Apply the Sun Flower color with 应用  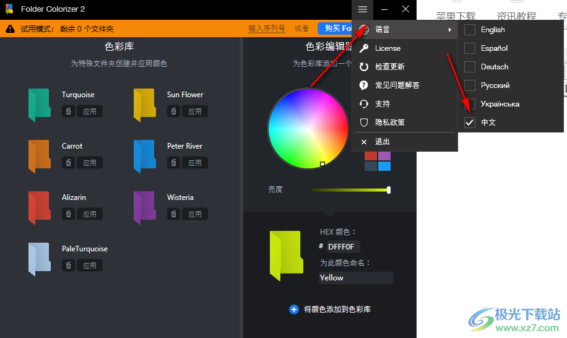pos(195,111)
